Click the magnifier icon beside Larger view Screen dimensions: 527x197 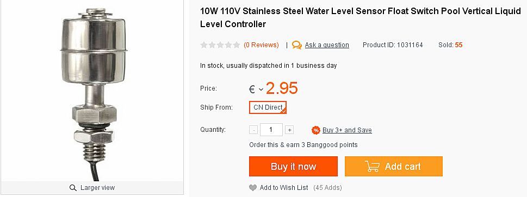pos(73,188)
